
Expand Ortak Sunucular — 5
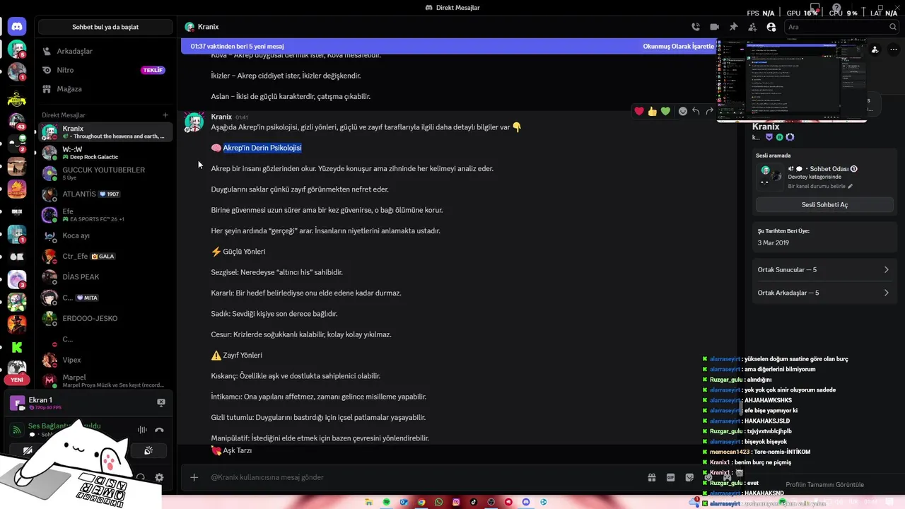coord(823,270)
